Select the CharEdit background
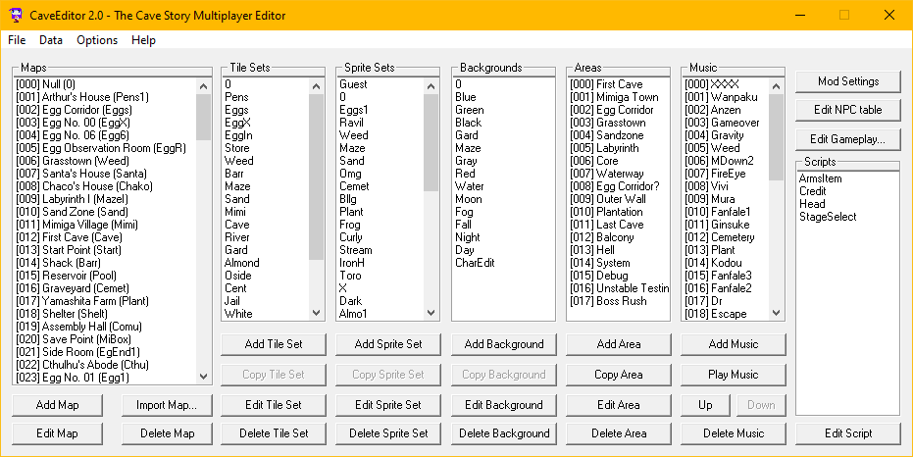 click(x=475, y=263)
